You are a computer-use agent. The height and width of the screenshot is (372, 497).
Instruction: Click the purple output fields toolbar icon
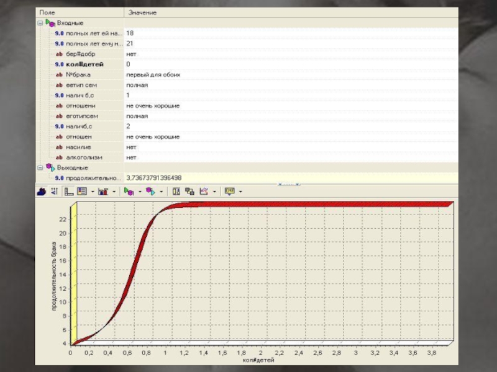click(x=150, y=192)
